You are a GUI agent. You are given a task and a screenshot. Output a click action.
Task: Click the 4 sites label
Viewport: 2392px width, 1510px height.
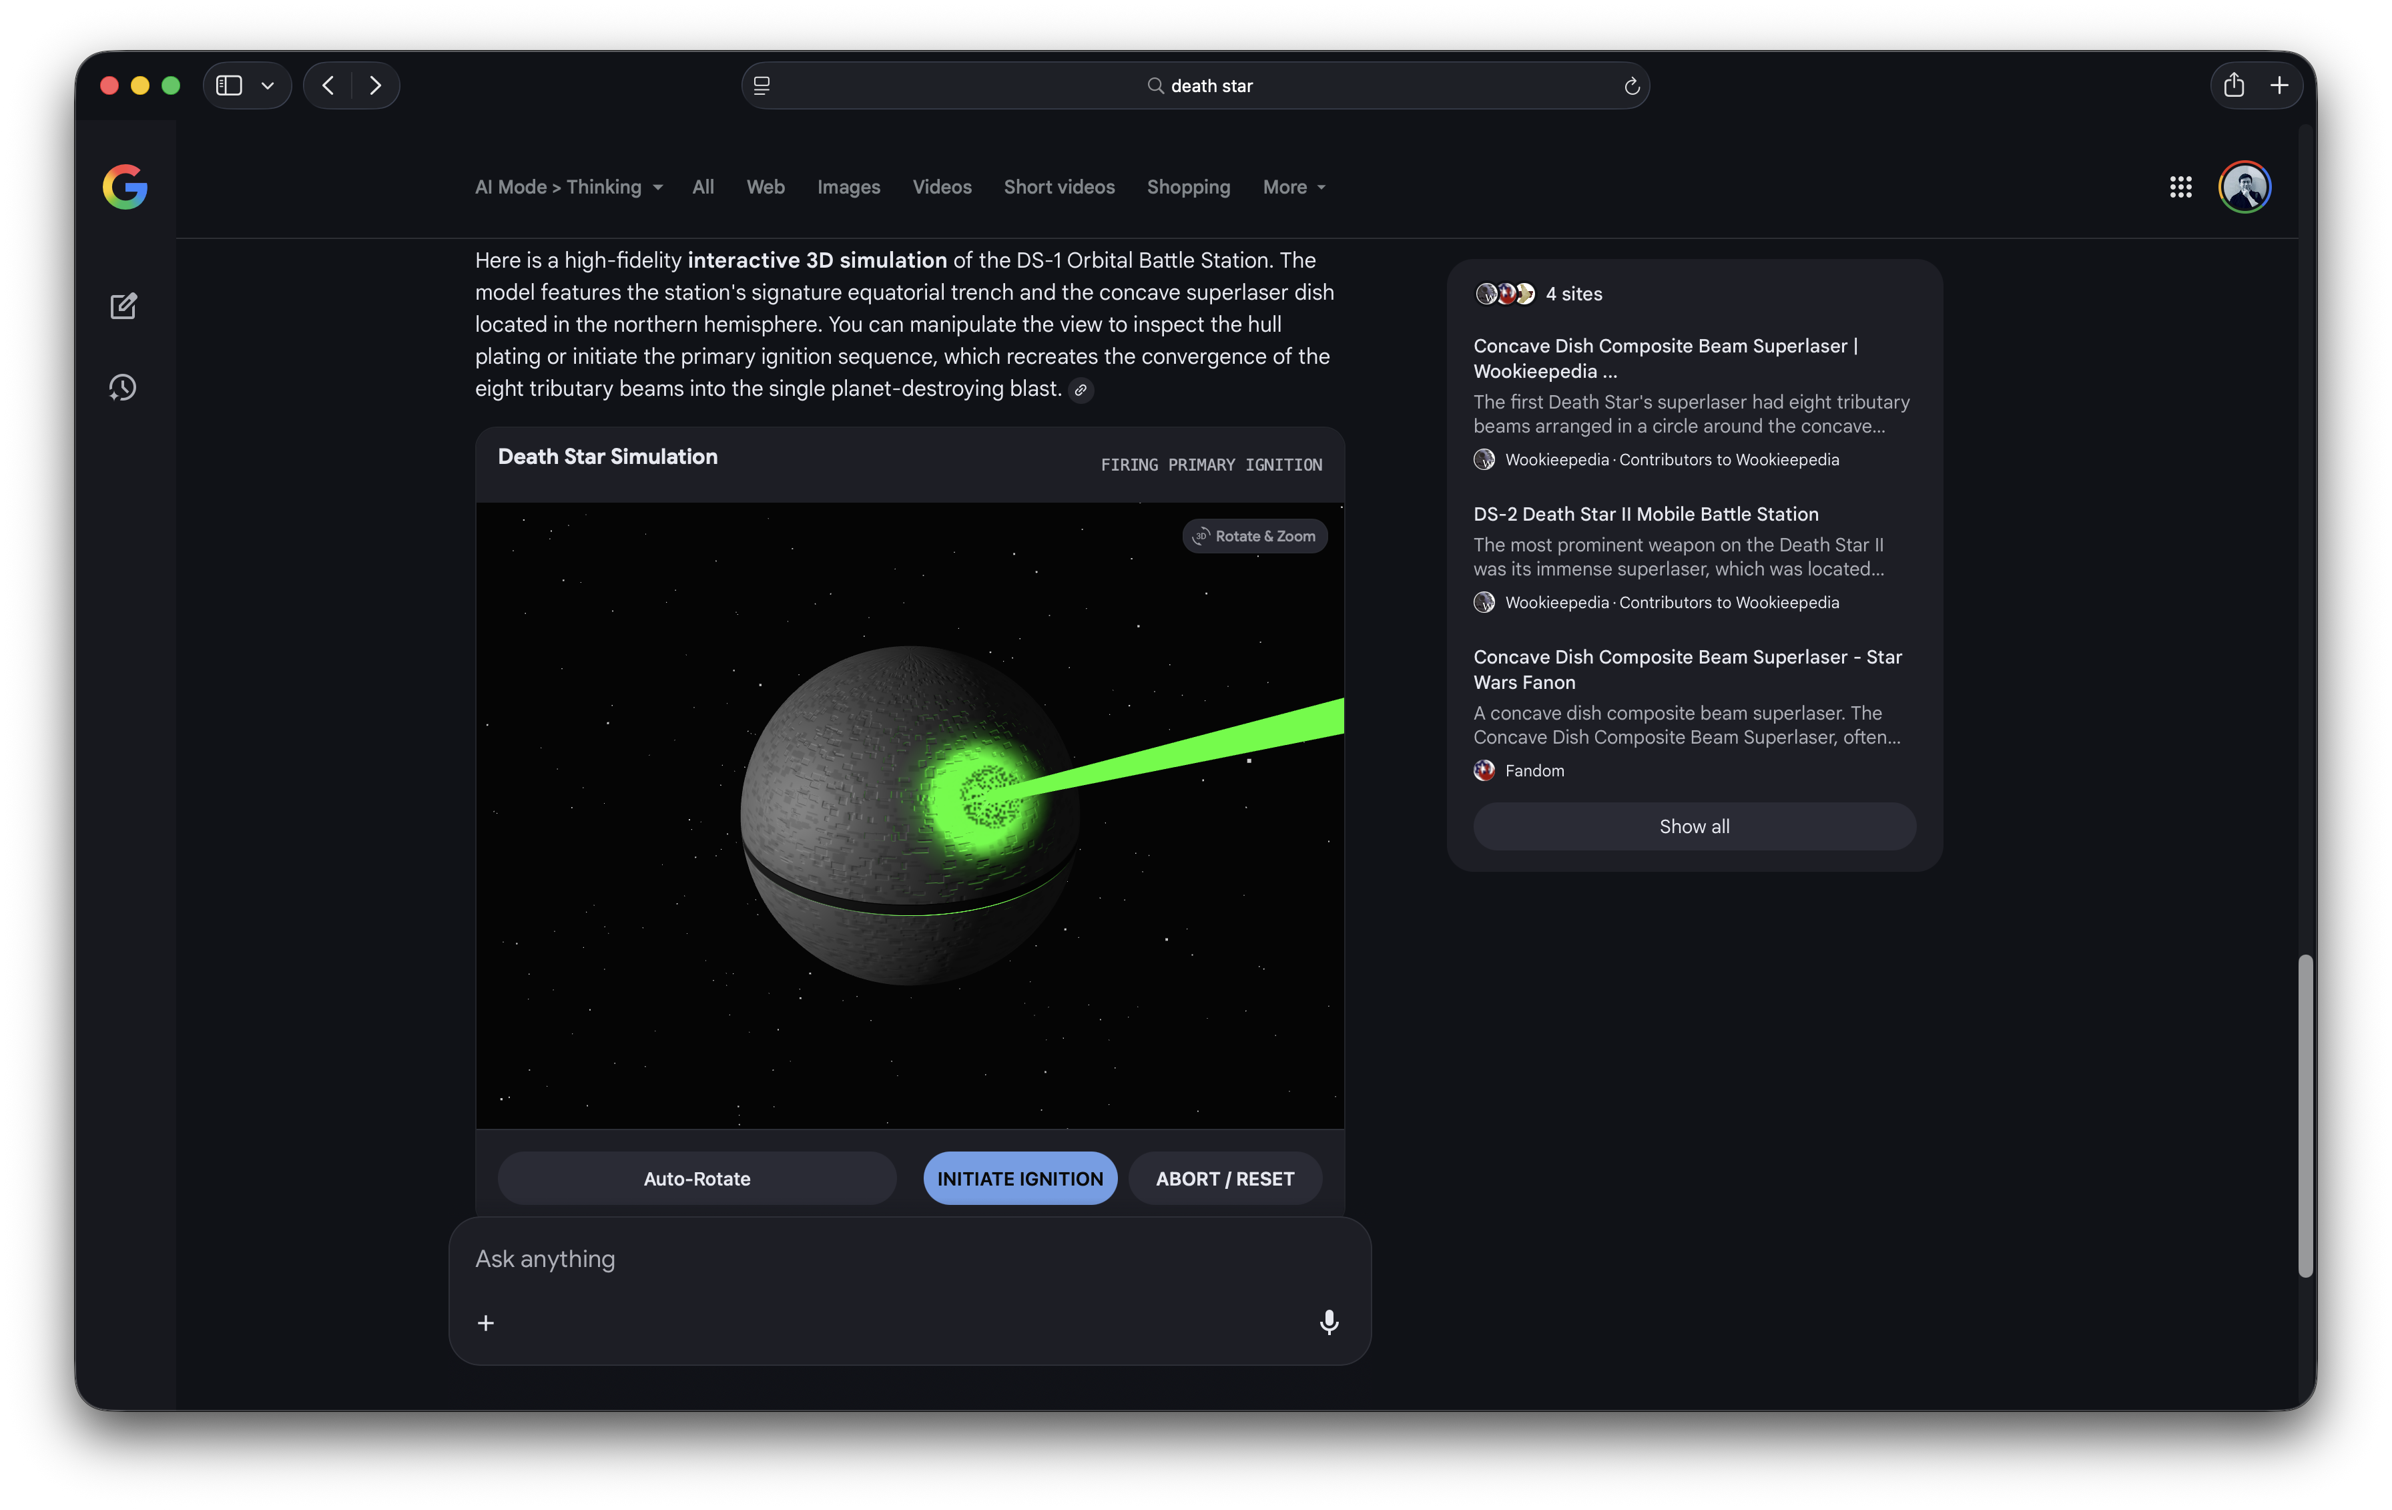tap(1574, 294)
